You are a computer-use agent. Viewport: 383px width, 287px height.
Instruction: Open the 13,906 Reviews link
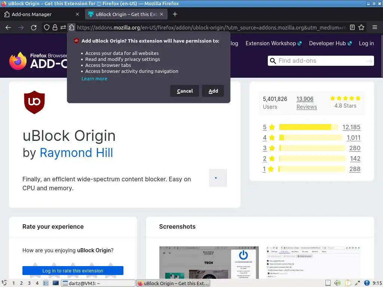click(307, 103)
